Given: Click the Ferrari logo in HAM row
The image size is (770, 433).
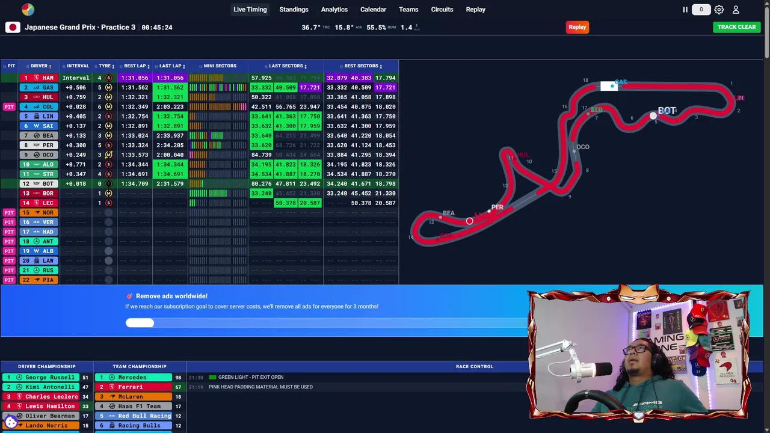Looking at the screenshot, I should pos(36,78).
